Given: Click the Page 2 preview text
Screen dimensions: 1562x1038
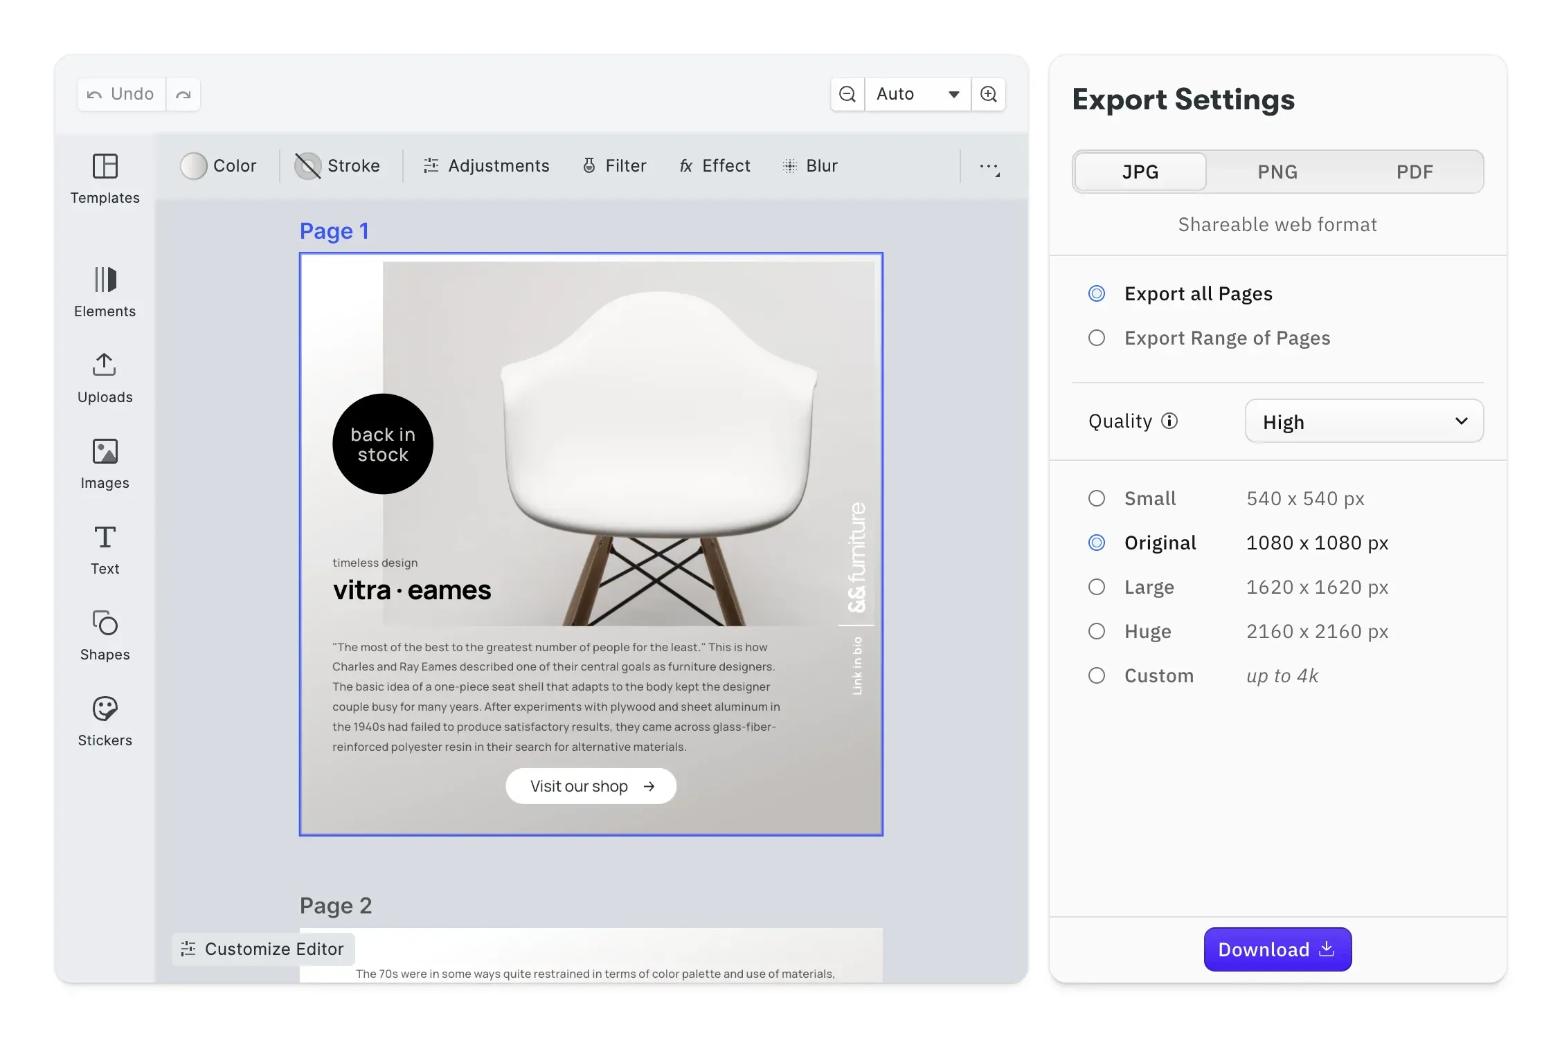Looking at the screenshot, I should coord(595,974).
